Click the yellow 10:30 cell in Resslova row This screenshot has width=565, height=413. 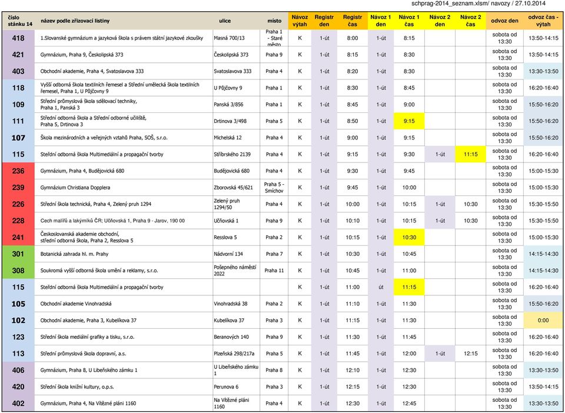(x=409, y=237)
